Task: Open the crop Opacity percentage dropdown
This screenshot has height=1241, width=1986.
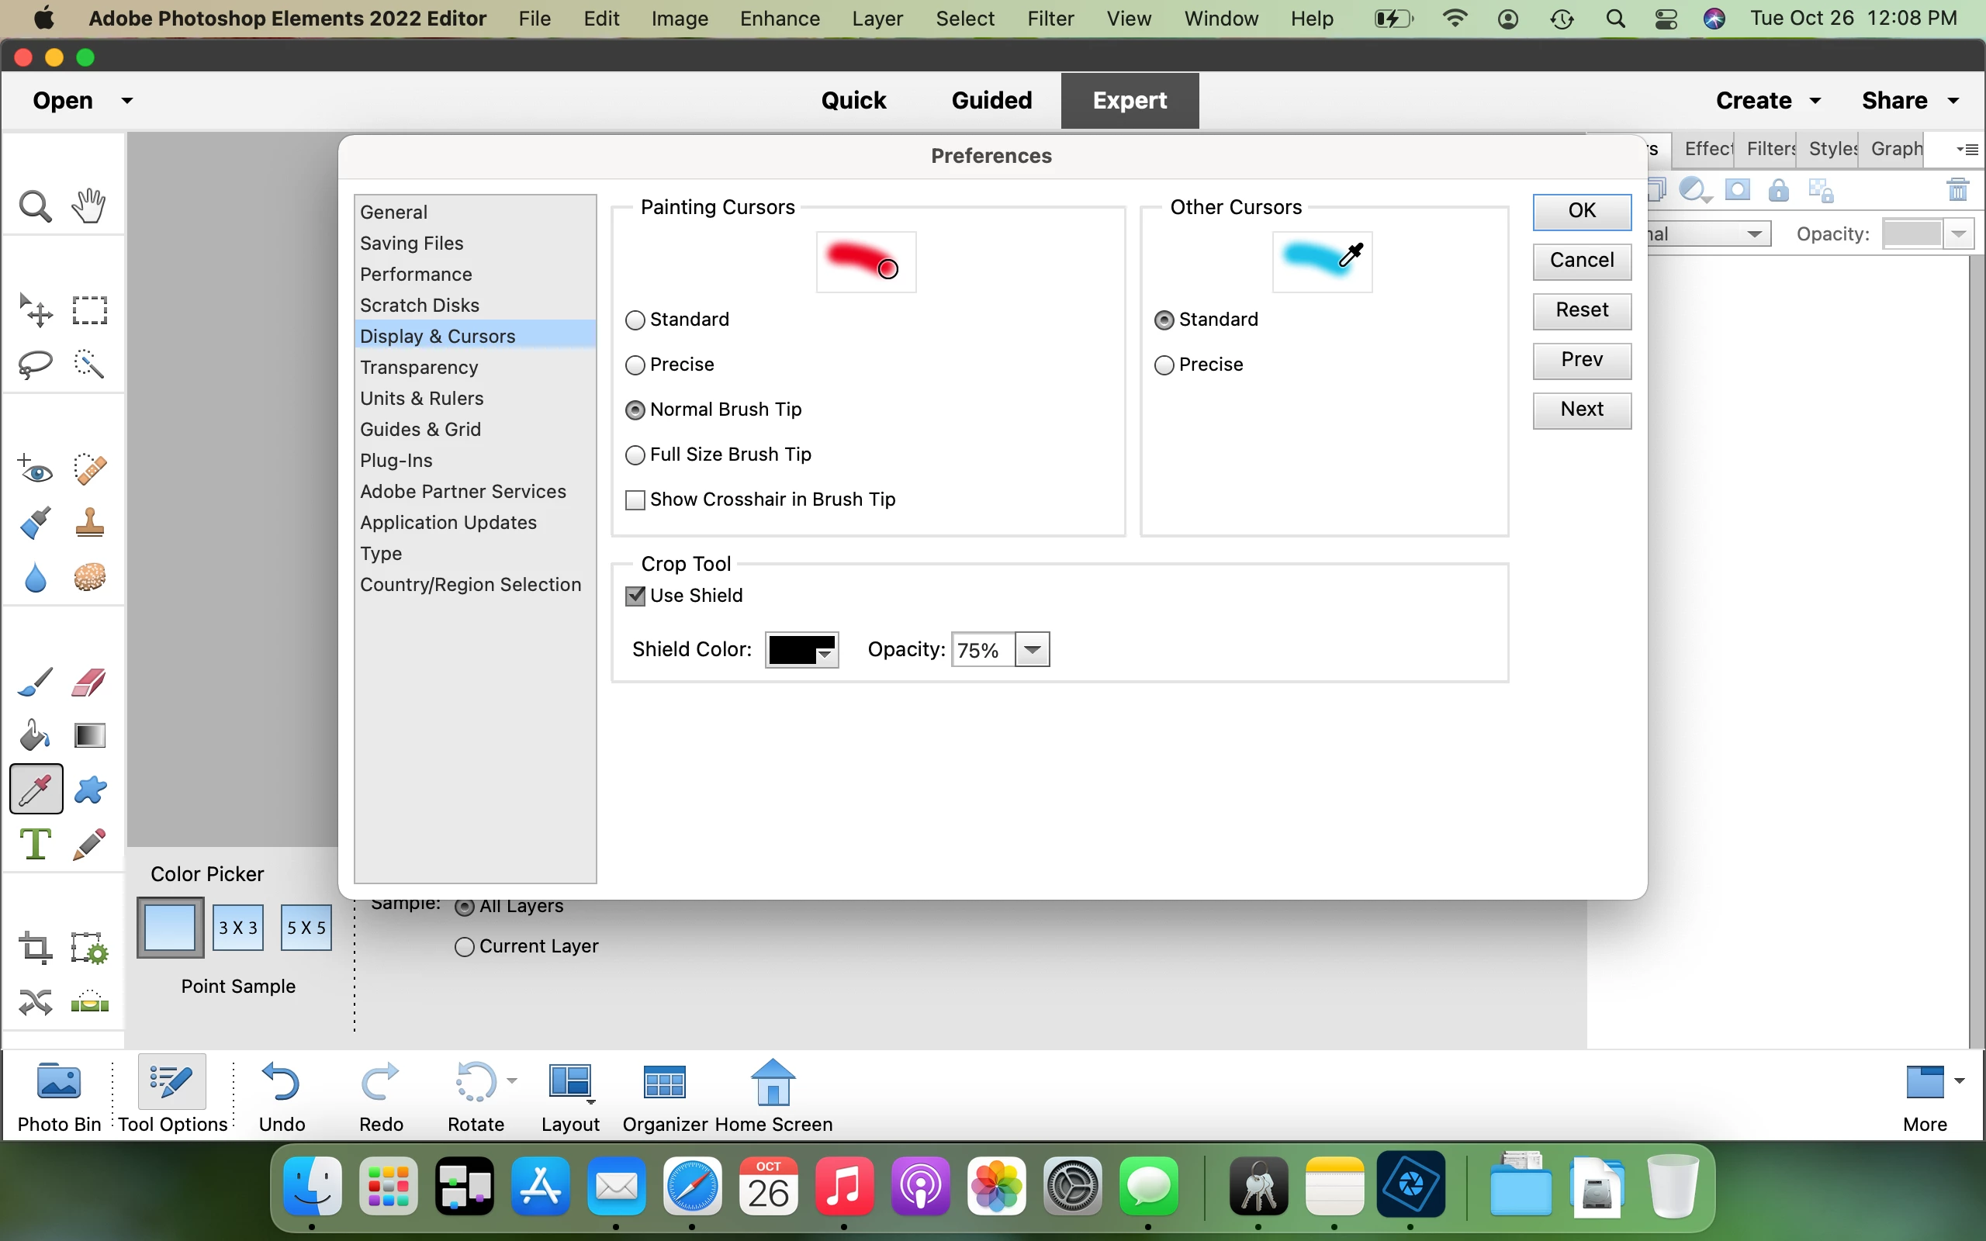Action: pos(1033,650)
